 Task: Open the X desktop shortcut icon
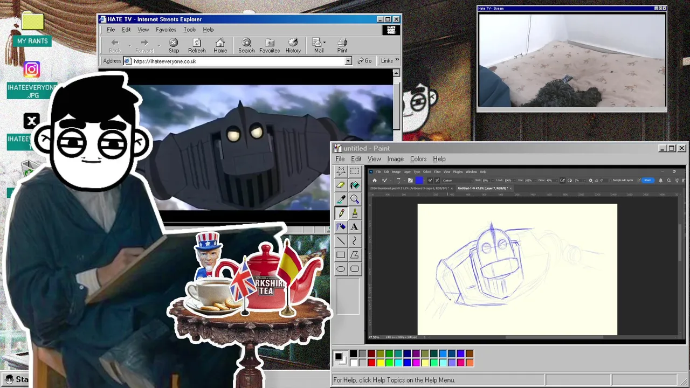pyautogui.click(x=32, y=121)
